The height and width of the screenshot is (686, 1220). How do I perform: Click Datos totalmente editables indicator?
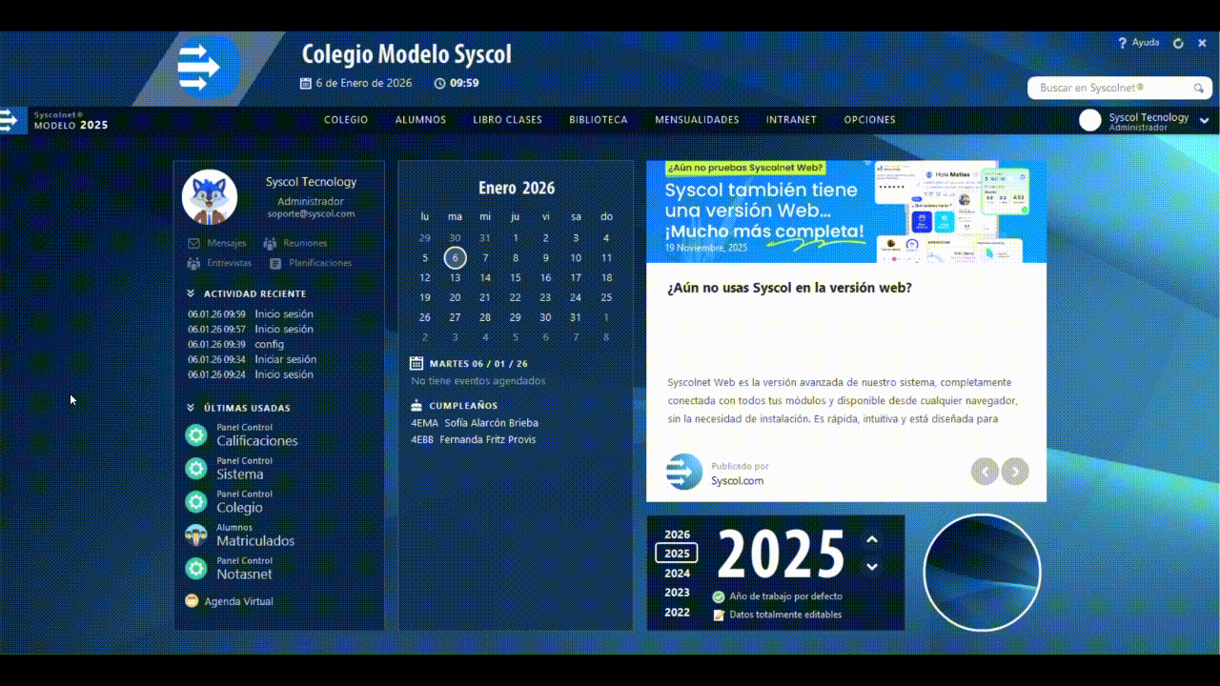point(777,615)
